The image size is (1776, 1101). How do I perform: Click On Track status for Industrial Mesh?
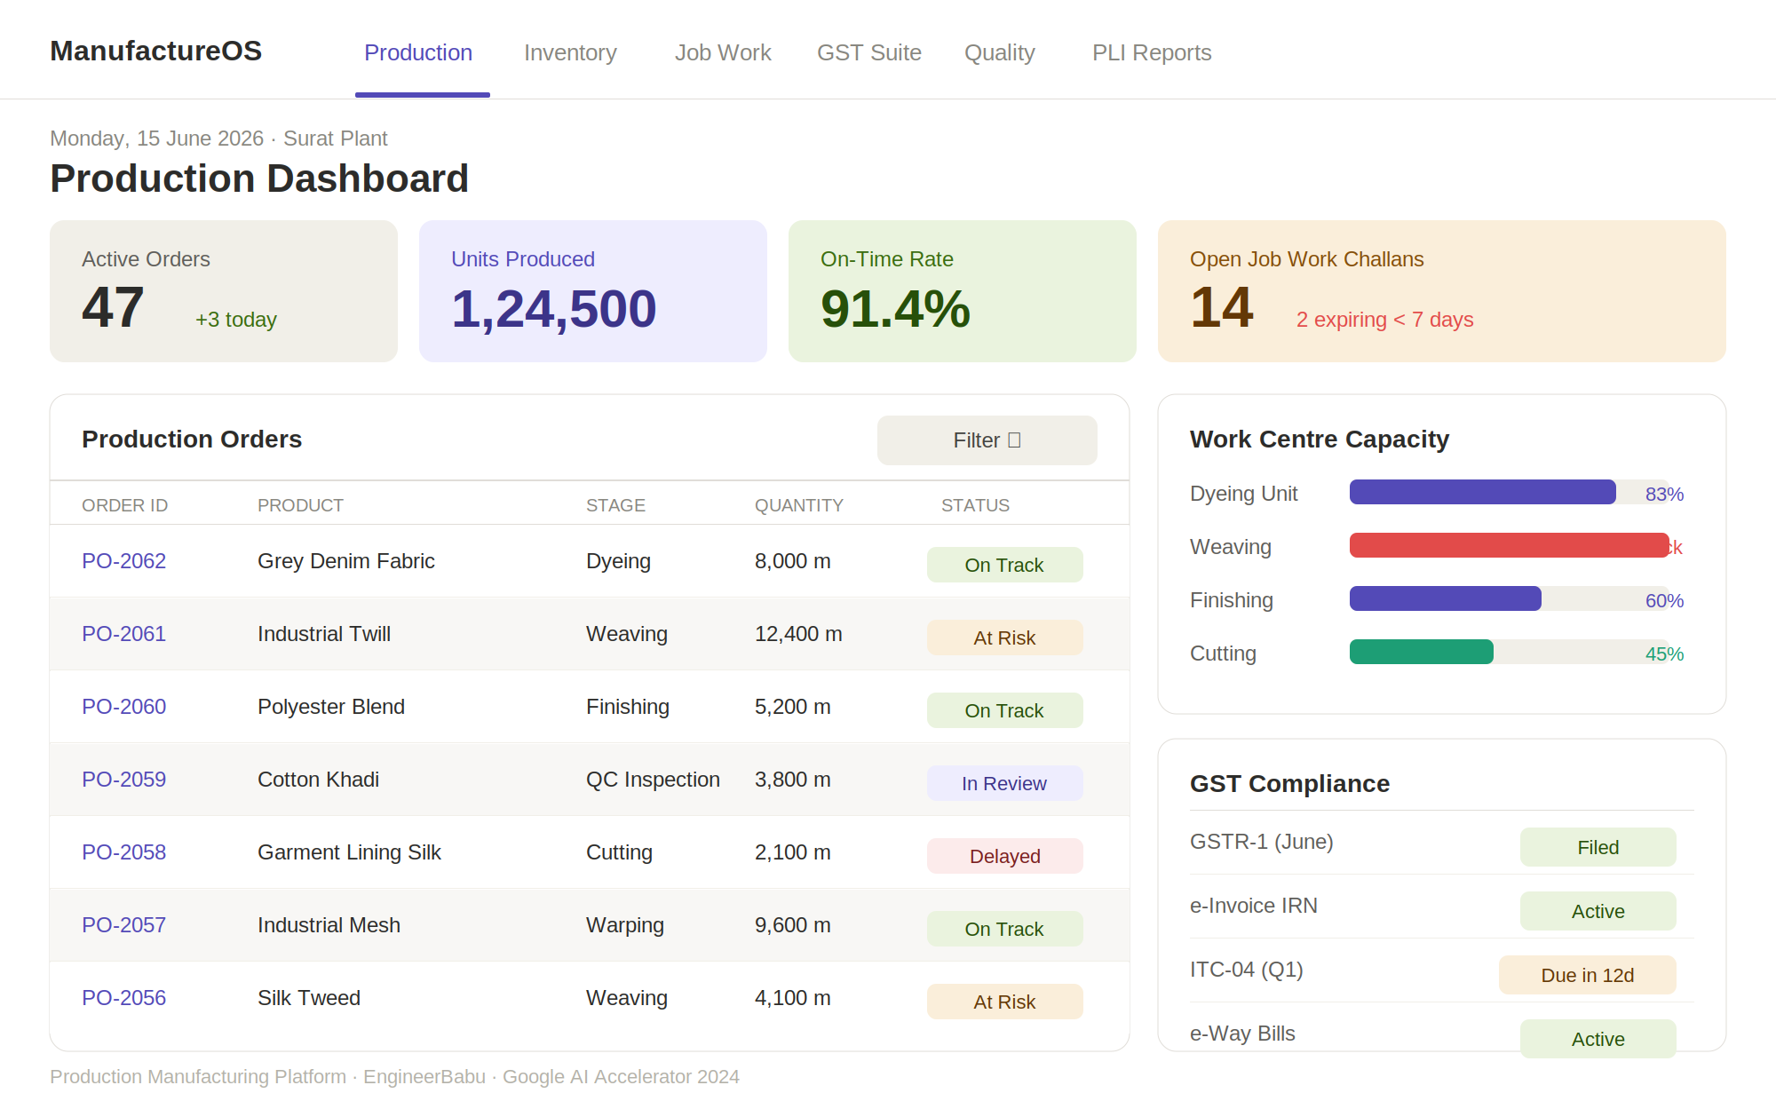click(x=1005, y=929)
